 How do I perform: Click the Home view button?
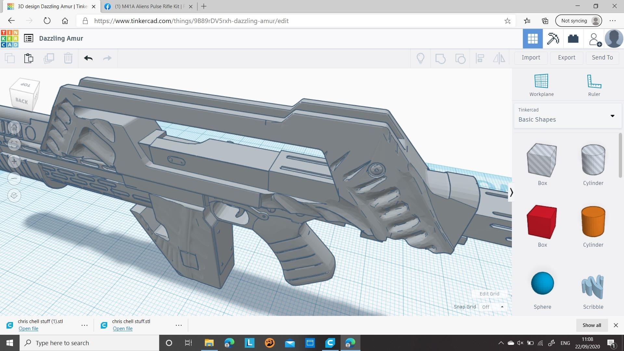(14, 127)
